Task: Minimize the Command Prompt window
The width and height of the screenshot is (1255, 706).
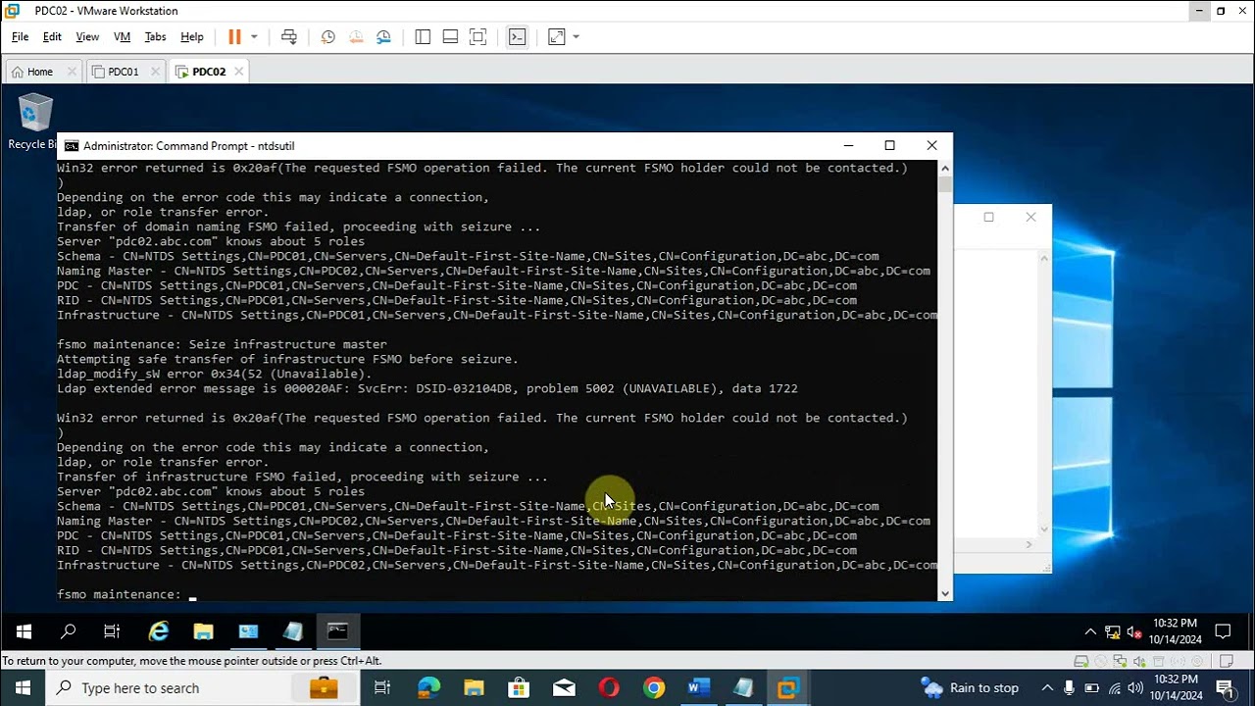Action: (849, 145)
